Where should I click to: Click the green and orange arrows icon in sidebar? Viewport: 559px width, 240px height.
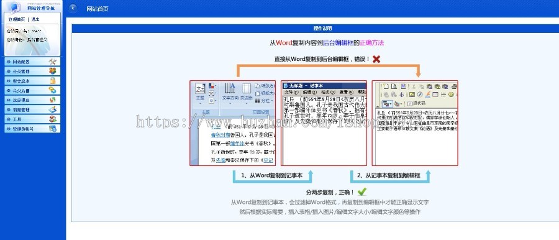coord(52,100)
